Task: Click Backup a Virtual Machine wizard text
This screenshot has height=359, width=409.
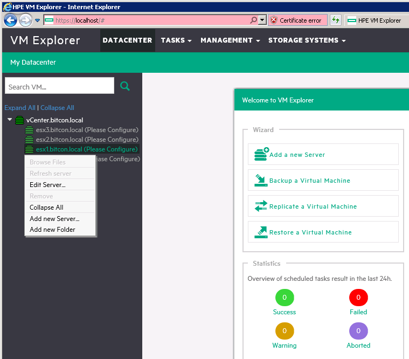Action: (x=310, y=181)
